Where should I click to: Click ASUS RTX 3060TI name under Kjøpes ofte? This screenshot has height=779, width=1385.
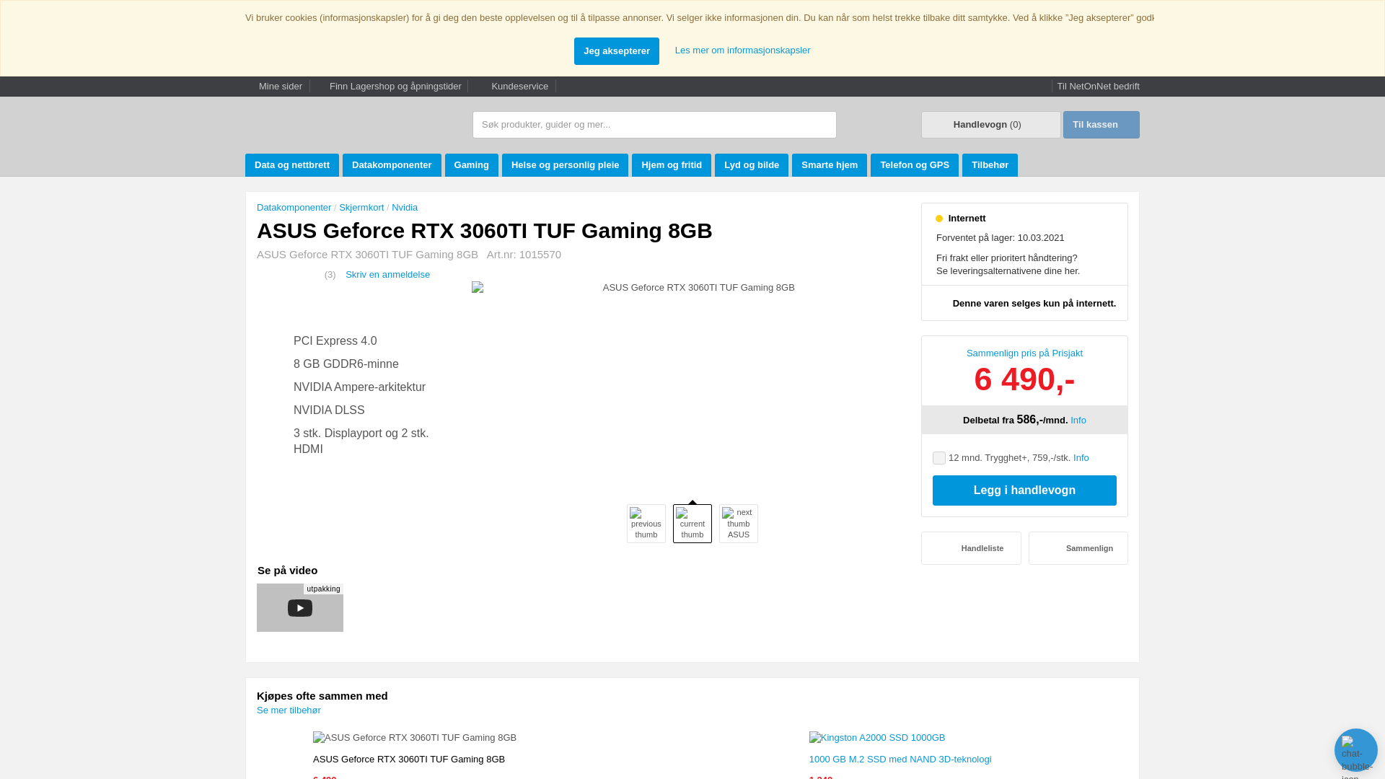409,760
